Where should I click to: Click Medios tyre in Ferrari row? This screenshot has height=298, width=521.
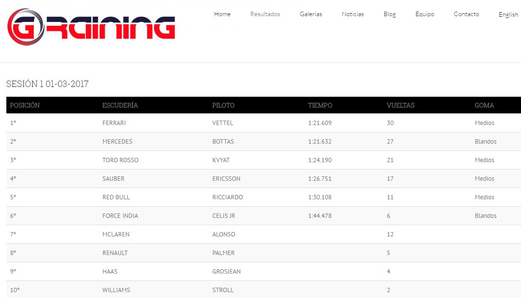coord(484,123)
